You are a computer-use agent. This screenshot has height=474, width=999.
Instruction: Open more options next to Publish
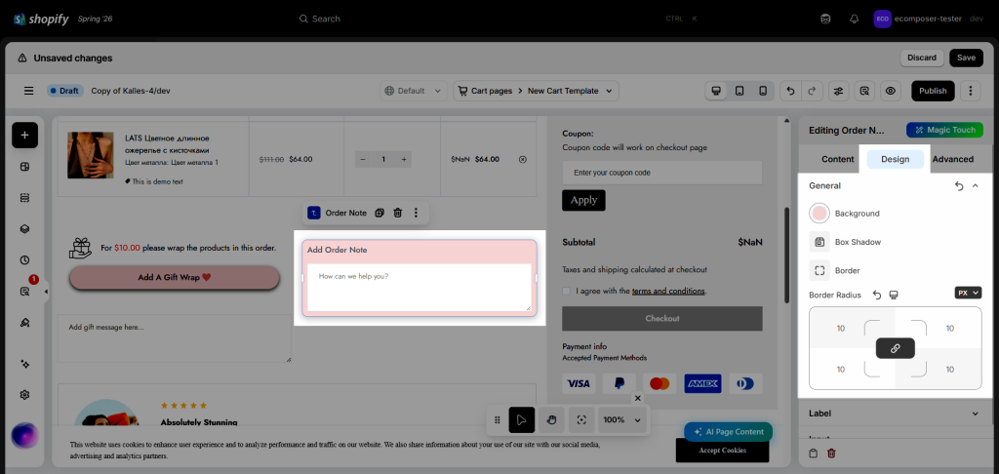970,91
